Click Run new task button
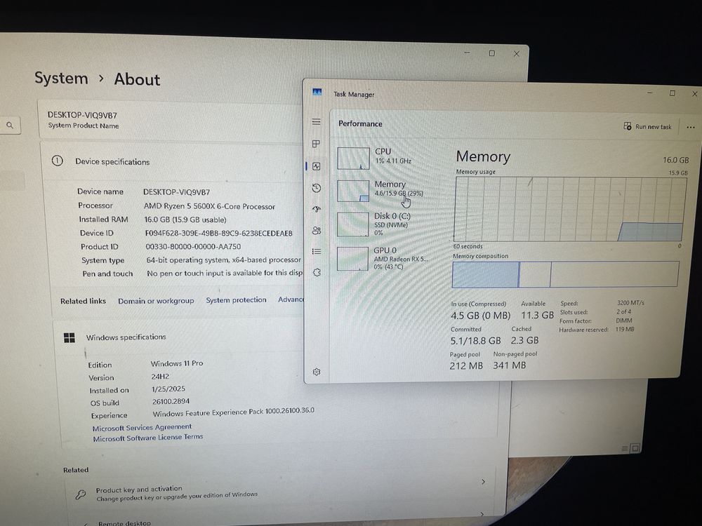Viewport: 702px width, 526px height. pyautogui.click(x=647, y=126)
